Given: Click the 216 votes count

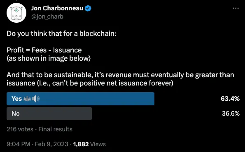Looking at the screenshot, I should 20,129.
